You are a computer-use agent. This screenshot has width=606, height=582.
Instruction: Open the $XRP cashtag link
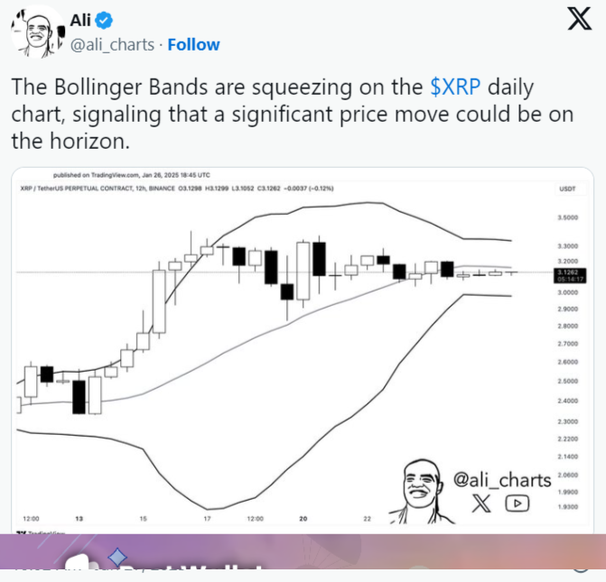pyautogui.click(x=457, y=88)
